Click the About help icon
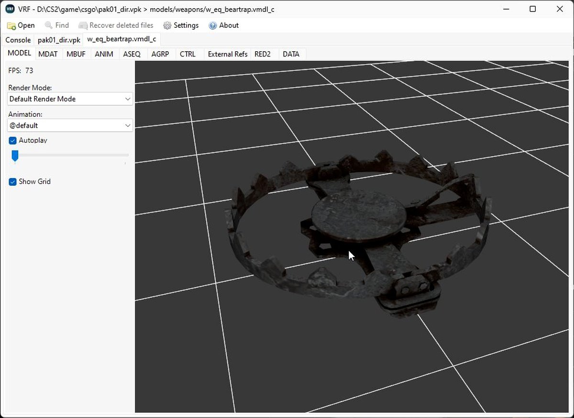The image size is (574, 418). (213, 25)
